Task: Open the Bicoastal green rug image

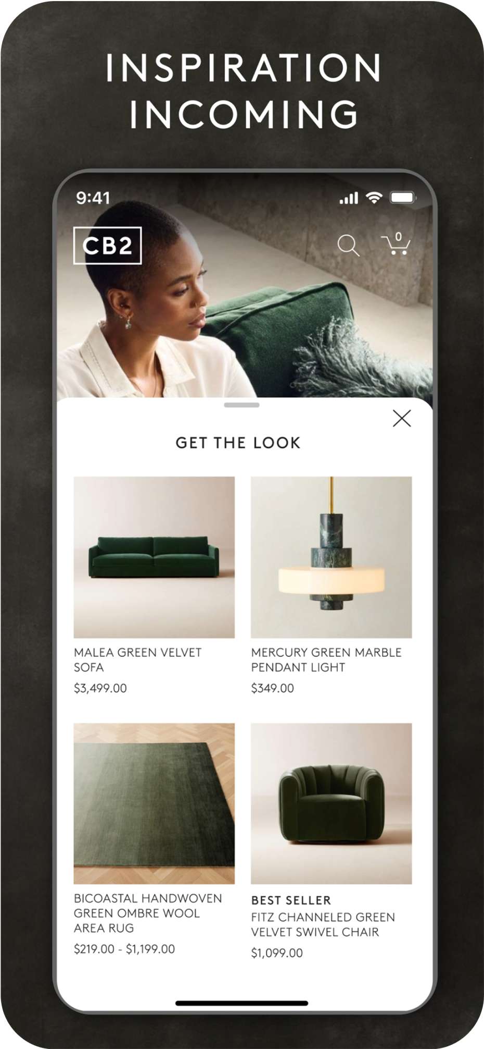Action: [154, 803]
